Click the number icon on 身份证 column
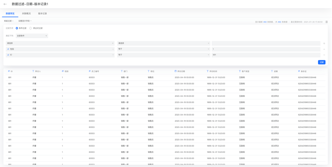Viewport: 332px width, 167px height. (x=299, y=71)
